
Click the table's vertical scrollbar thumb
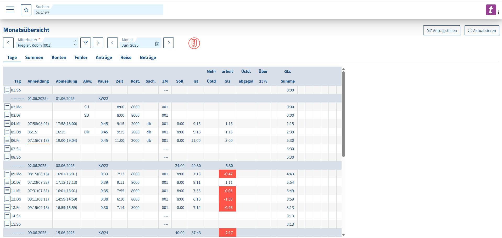point(343,114)
